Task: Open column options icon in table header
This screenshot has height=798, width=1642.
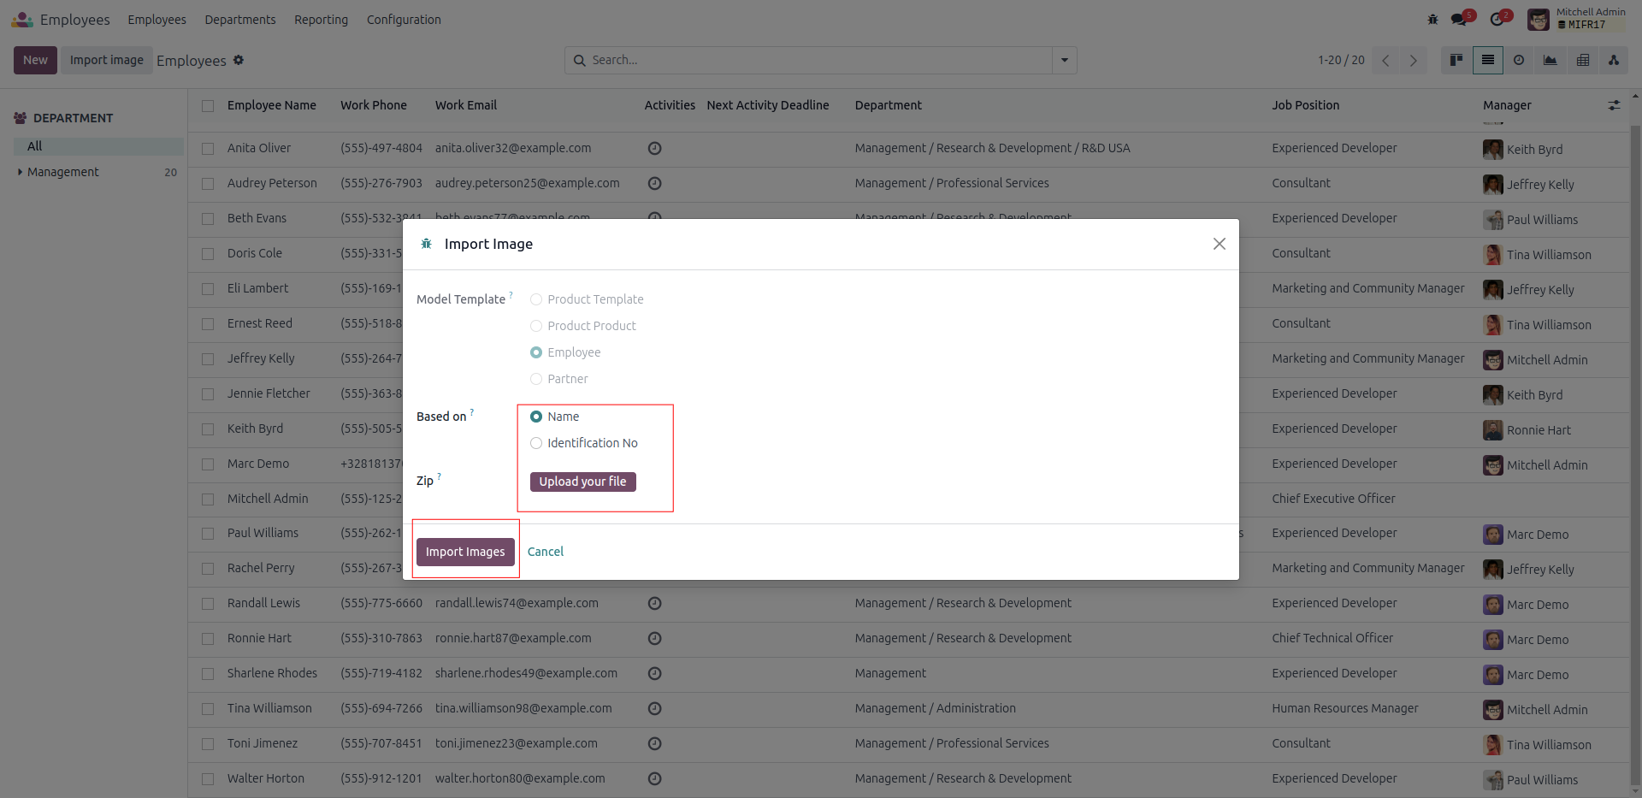Action: click(1614, 105)
